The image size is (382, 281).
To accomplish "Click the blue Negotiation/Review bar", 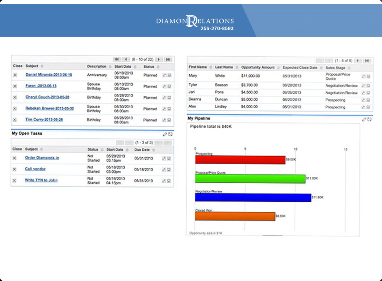I will 253,198.
